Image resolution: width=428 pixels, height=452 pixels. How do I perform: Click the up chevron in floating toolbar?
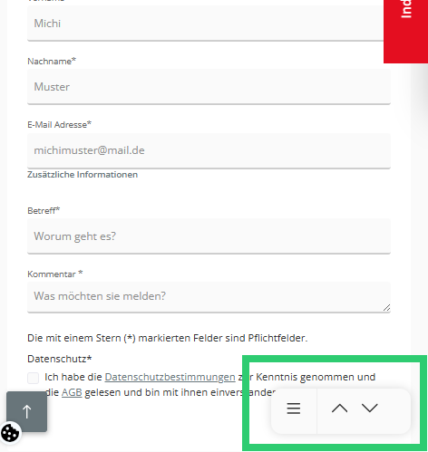[x=339, y=409]
